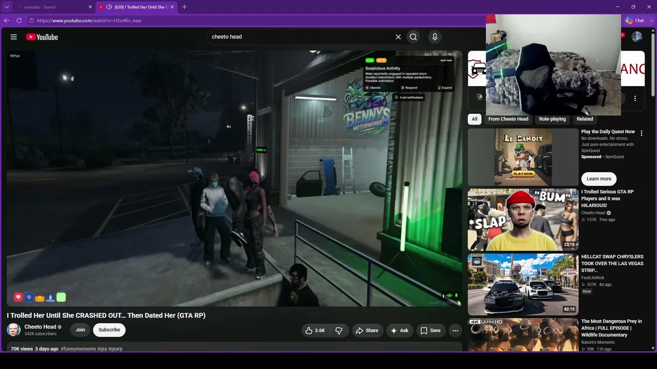Go to YouTube home via the logo
Image resolution: width=657 pixels, height=369 pixels.
click(x=42, y=37)
